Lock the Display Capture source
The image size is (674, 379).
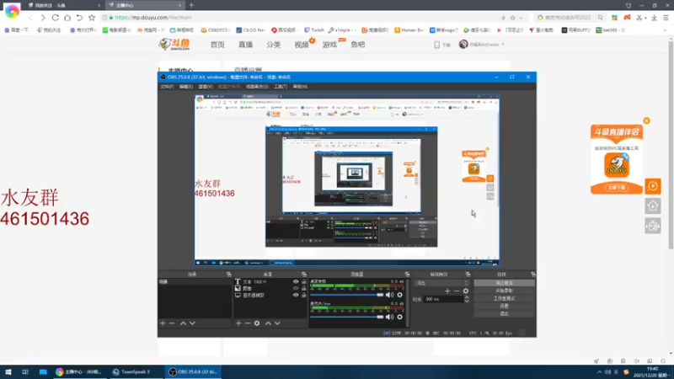(x=304, y=296)
